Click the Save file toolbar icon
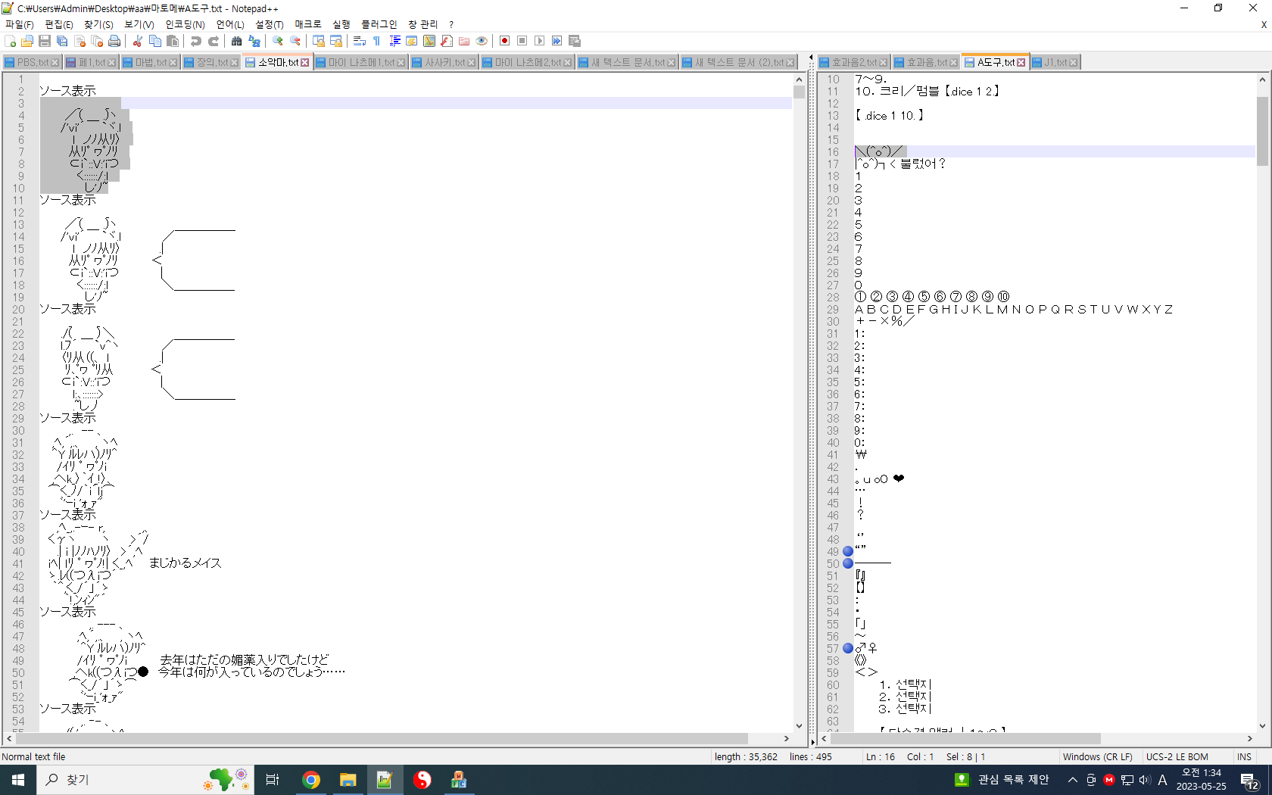1272x795 pixels. [45, 41]
